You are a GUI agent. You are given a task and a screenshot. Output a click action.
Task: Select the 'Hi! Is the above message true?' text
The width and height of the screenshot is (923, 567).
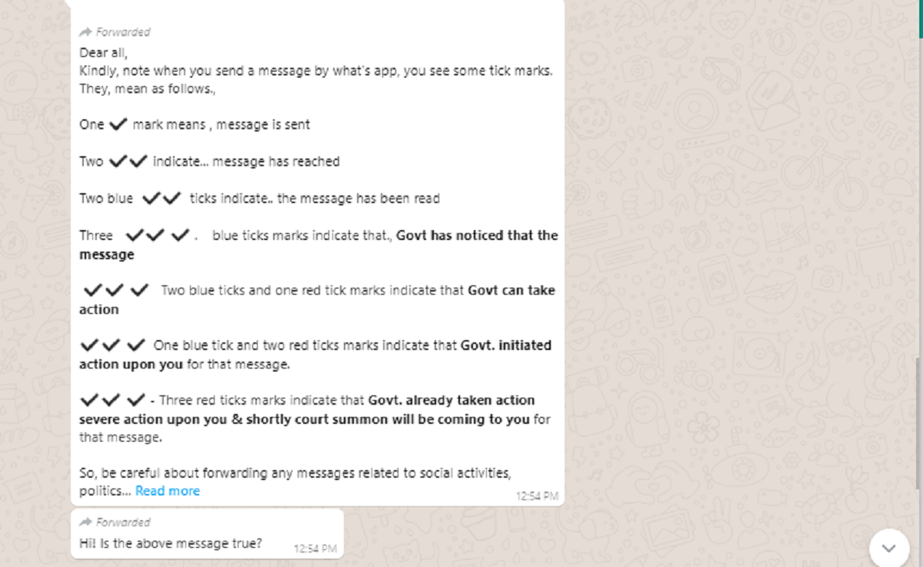[170, 543]
